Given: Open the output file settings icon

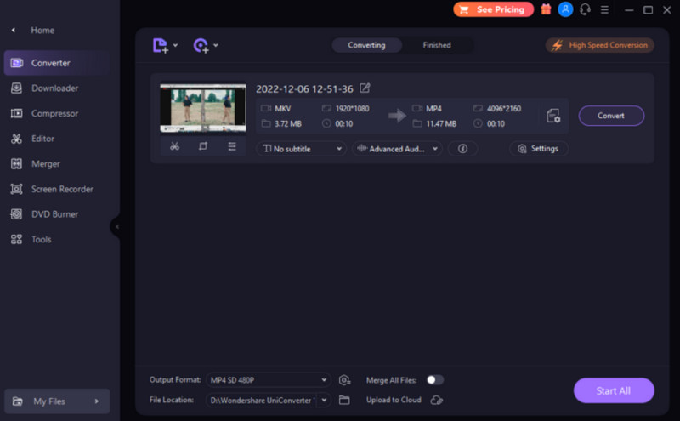Looking at the screenshot, I should point(553,116).
